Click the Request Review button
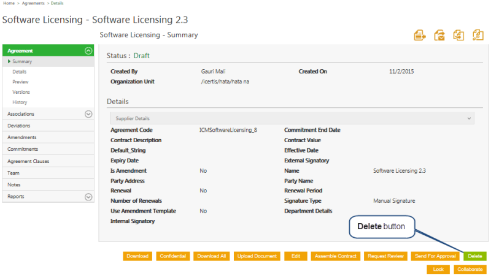The width and height of the screenshot is (491, 277). [386, 256]
